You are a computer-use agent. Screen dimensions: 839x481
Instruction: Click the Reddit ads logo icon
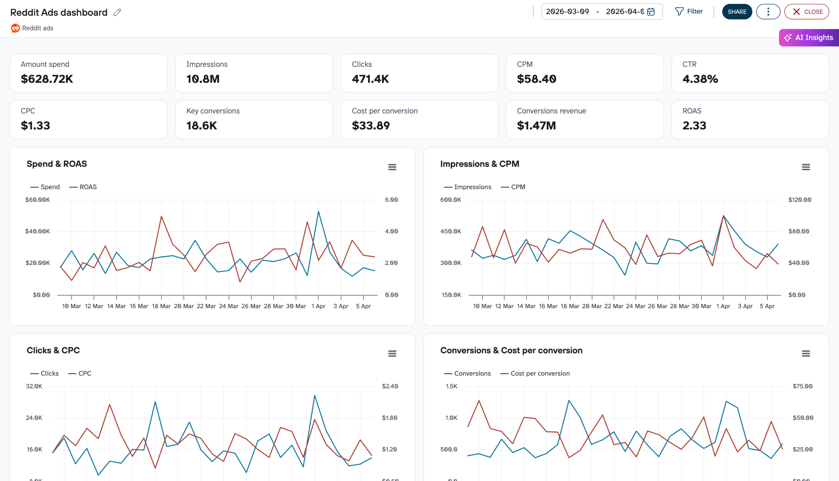click(15, 28)
